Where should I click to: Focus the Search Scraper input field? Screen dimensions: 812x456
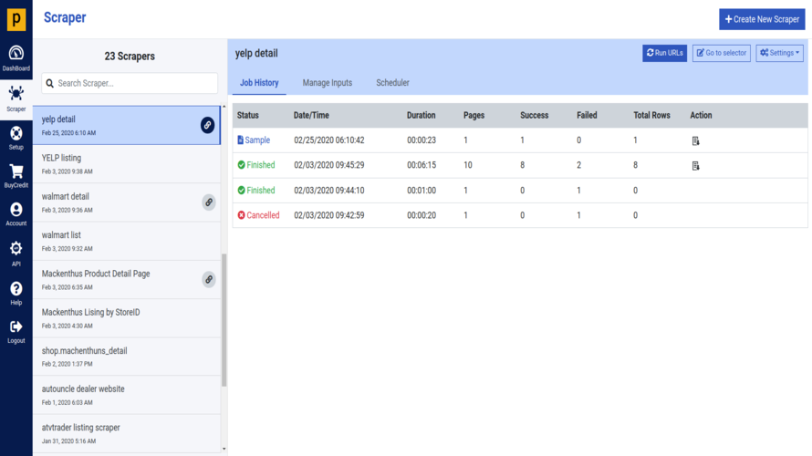tap(130, 83)
